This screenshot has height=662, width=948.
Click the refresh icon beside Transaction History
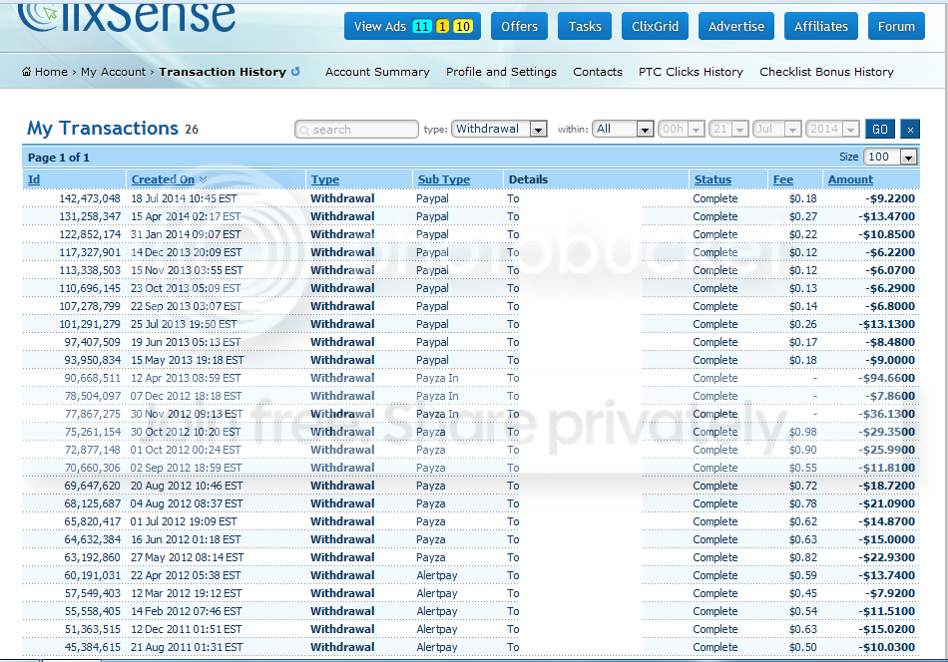295,71
